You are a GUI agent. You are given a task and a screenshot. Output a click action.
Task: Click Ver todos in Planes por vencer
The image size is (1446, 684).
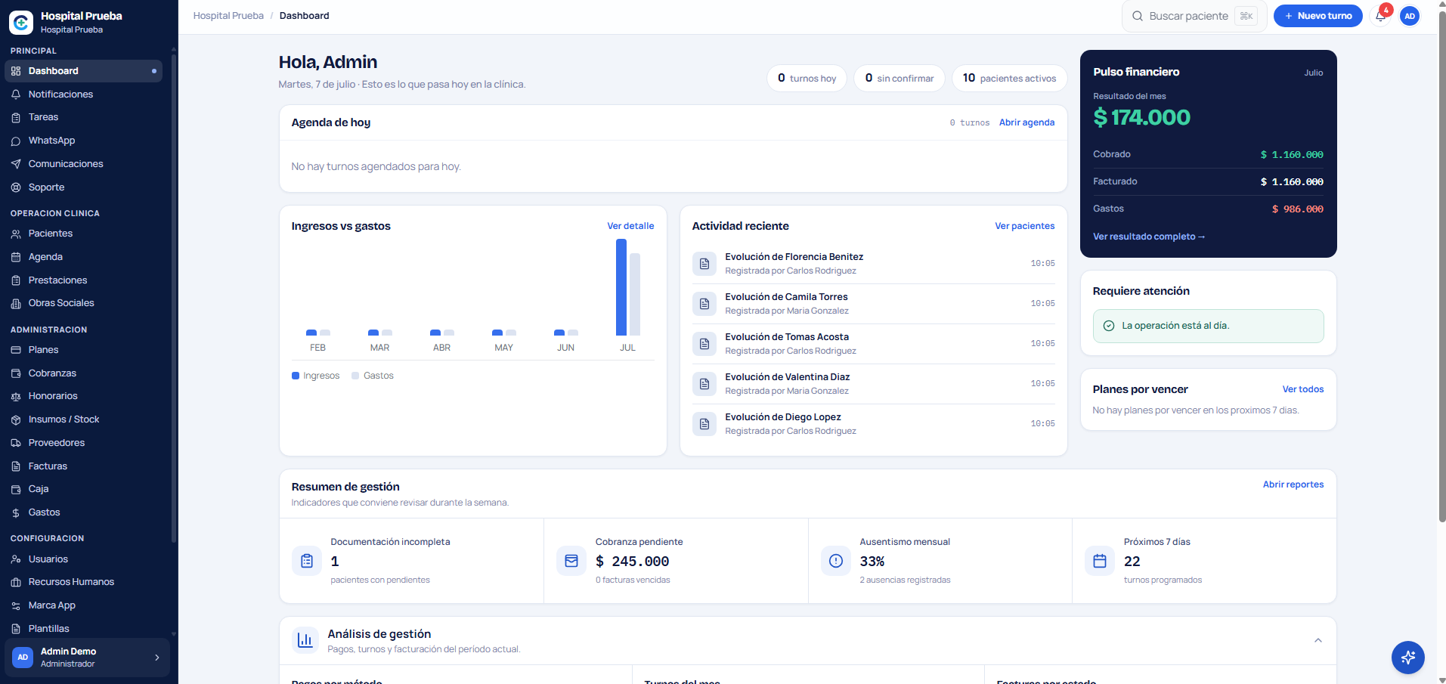1303,389
